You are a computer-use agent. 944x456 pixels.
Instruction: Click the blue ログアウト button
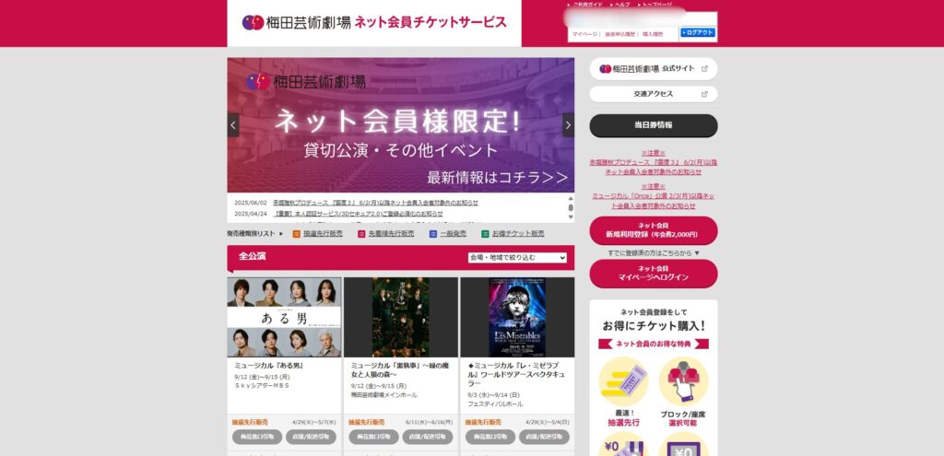(x=698, y=33)
